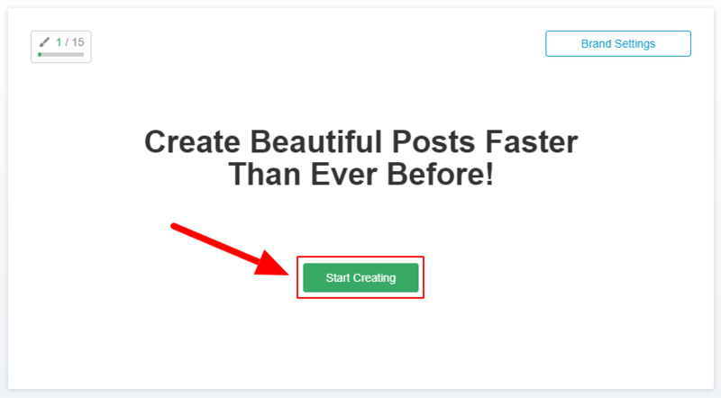Click the green Start Creating button
The height and width of the screenshot is (398, 721).
click(x=360, y=277)
